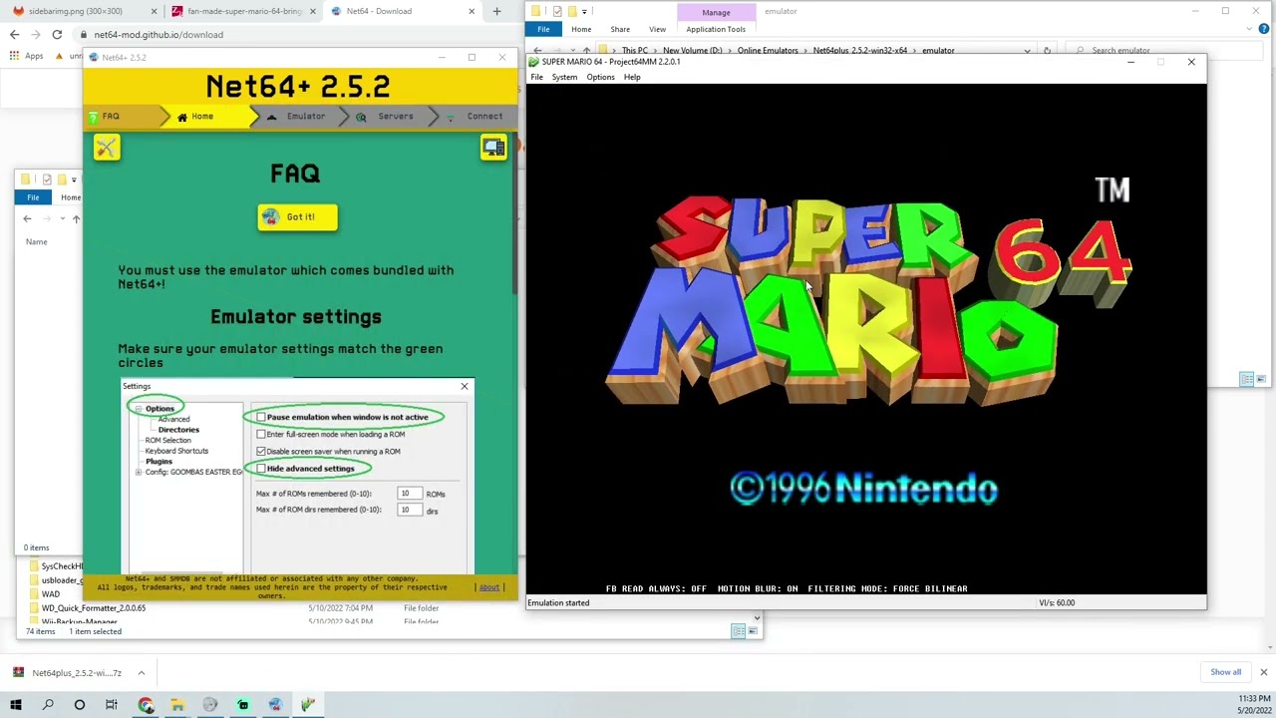Open Task View on the taskbar
This screenshot has height=718, width=1276.
(x=112, y=705)
